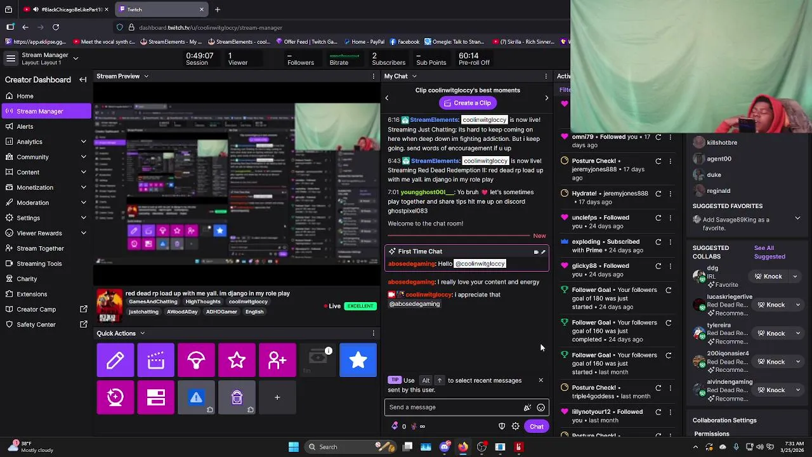Dismiss the Alt tip message in chat
This screenshot has height=457, width=812.
(x=540, y=380)
